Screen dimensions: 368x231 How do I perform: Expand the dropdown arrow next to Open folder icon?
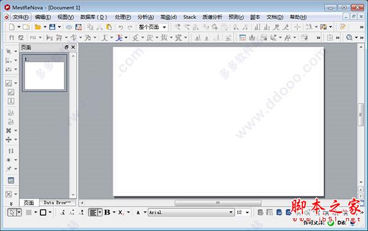[45, 27]
